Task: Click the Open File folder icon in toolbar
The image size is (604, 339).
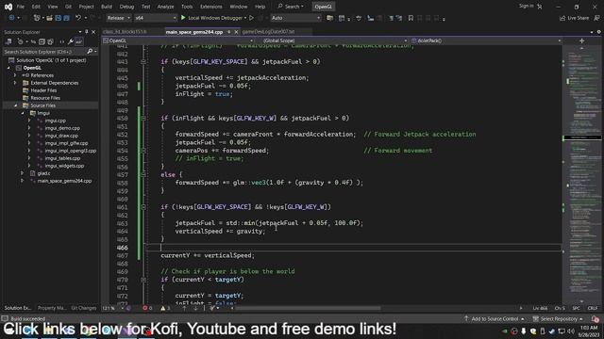Action: [x=49, y=18]
